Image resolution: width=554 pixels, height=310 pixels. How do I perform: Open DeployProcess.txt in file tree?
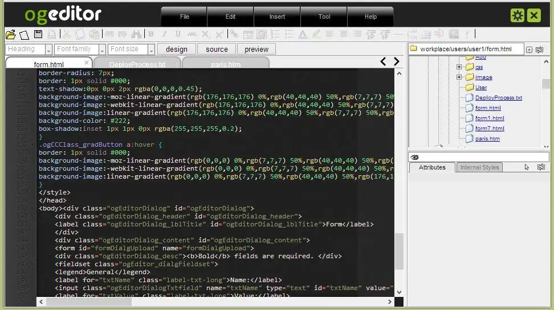click(x=499, y=98)
